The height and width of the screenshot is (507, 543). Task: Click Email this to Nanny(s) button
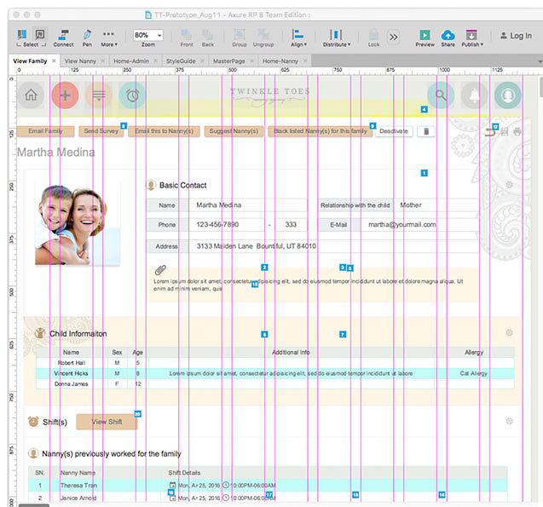coord(165,131)
